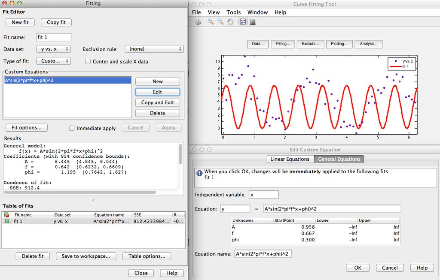
Task: Click the fit 1 legend entry in plot
Action: [x=399, y=66]
